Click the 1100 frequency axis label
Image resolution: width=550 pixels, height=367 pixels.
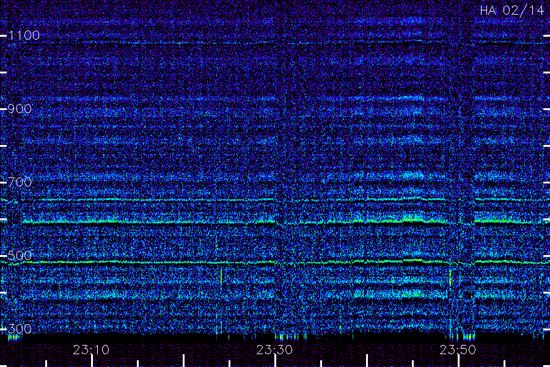pos(24,35)
